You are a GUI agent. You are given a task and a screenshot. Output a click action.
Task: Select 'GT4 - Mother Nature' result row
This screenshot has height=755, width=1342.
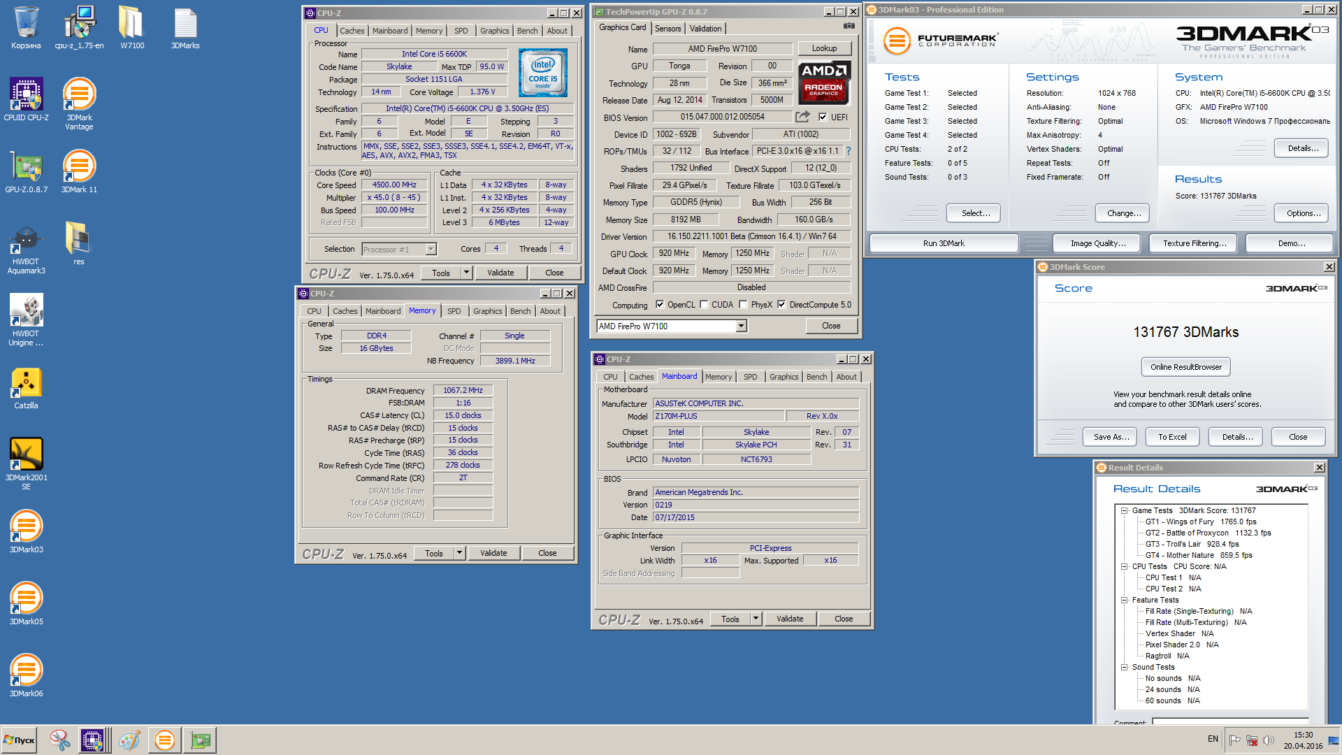(x=1199, y=556)
